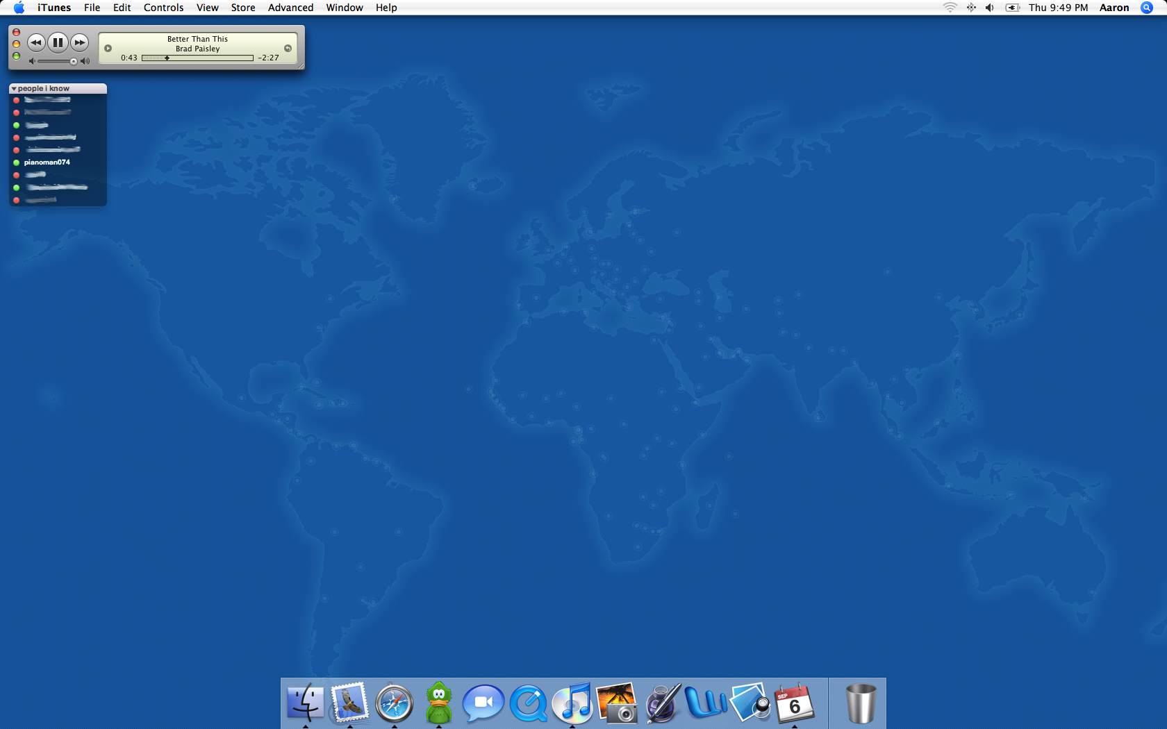The height and width of the screenshot is (729, 1167).
Task: Open the Window menu
Action: (345, 8)
